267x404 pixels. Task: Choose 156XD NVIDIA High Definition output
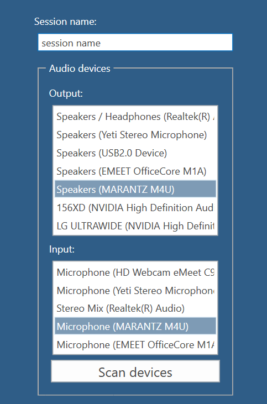pyautogui.click(x=135, y=208)
